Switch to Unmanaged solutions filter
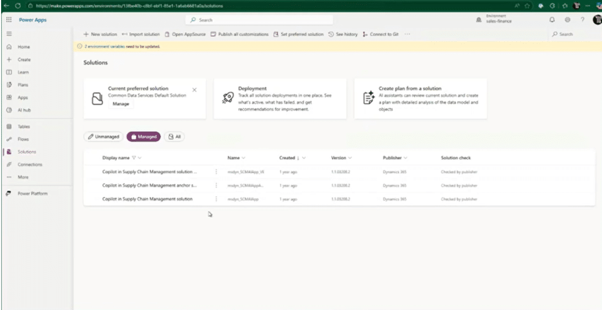The width and height of the screenshot is (602, 310). pyautogui.click(x=103, y=137)
